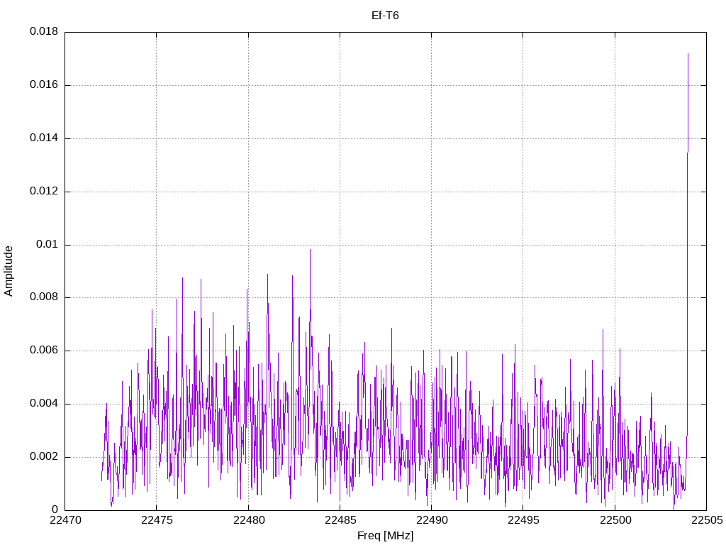Click y-axis tick label 0.012
The image size is (726, 545).
coord(44,192)
